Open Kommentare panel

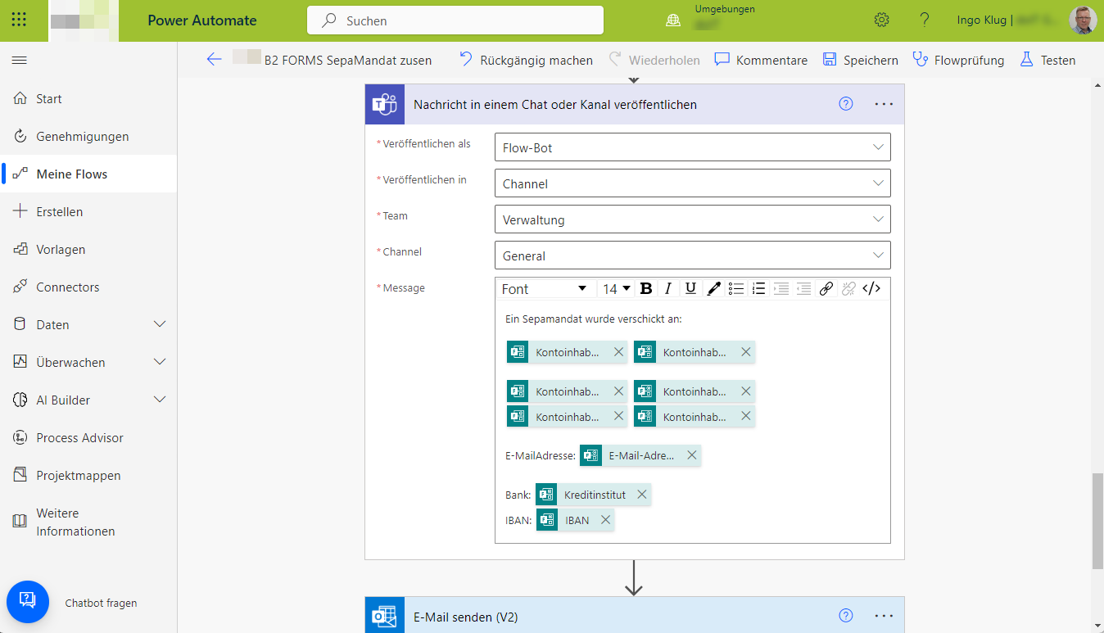click(x=761, y=60)
